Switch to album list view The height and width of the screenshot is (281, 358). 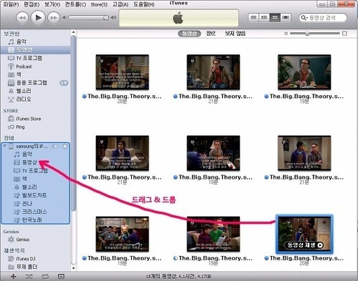pyautogui.click(x=264, y=17)
